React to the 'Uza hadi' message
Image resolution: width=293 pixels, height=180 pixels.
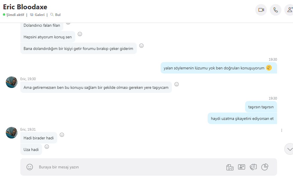(47, 147)
